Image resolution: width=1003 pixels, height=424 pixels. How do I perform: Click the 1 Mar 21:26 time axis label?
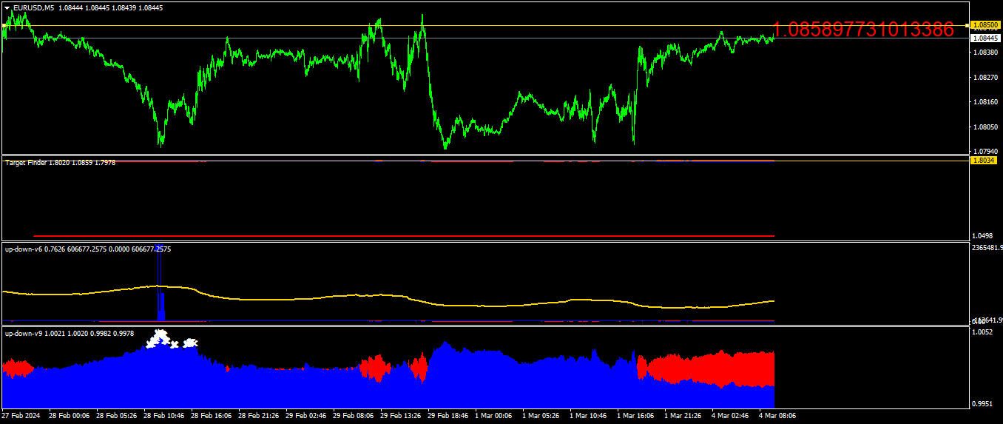click(x=683, y=416)
